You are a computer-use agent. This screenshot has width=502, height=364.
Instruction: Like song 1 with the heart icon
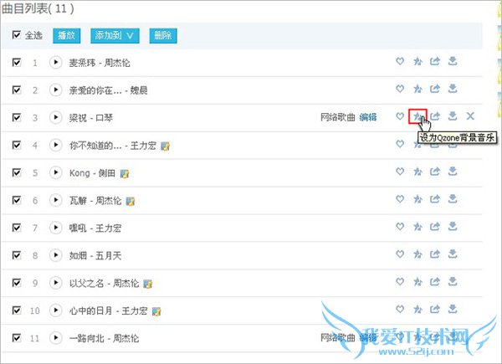tap(400, 61)
